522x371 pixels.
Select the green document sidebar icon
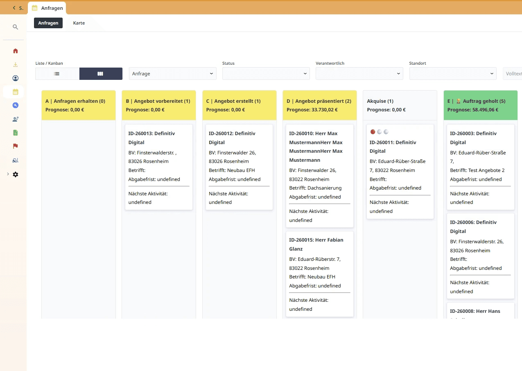point(15,132)
